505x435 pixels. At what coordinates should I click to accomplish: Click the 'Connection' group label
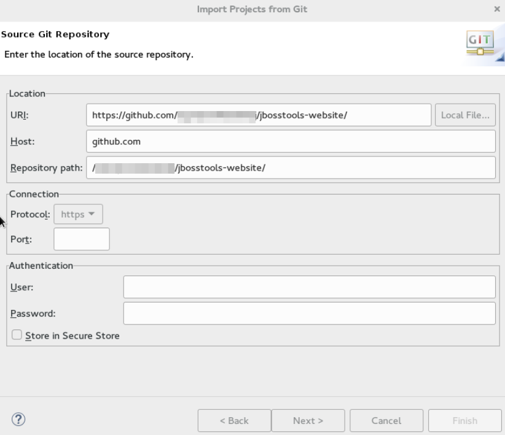[34, 194]
